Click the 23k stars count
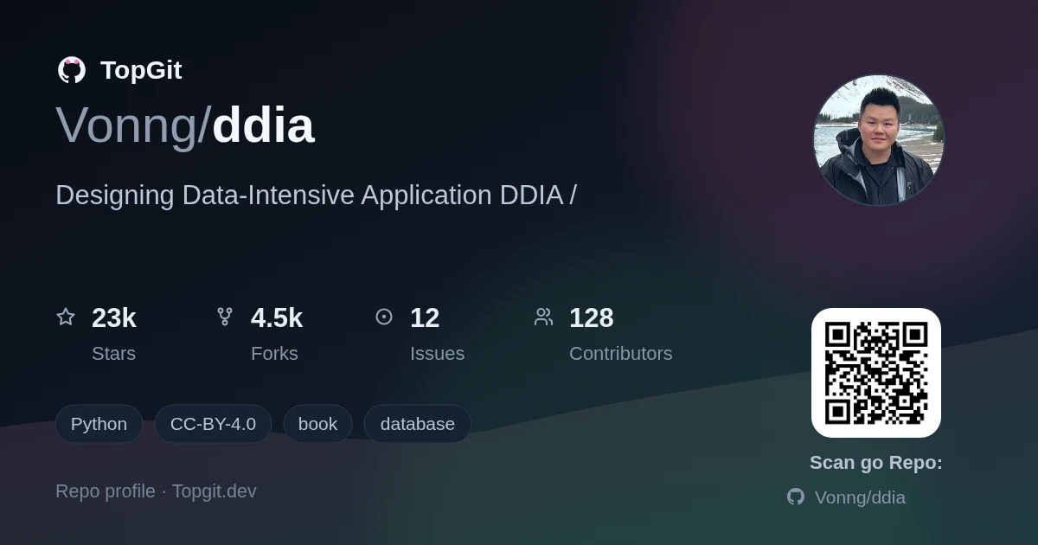The width and height of the screenshot is (1038, 545). (x=114, y=318)
